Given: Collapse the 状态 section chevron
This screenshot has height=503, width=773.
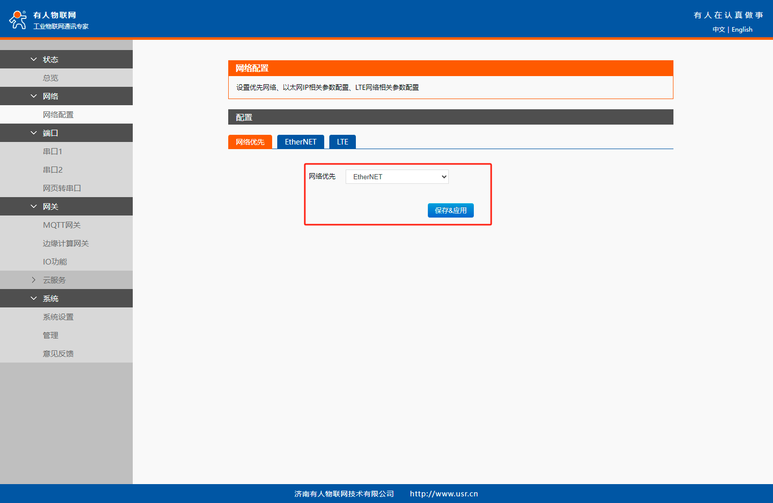Looking at the screenshot, I should pos(34,60).
